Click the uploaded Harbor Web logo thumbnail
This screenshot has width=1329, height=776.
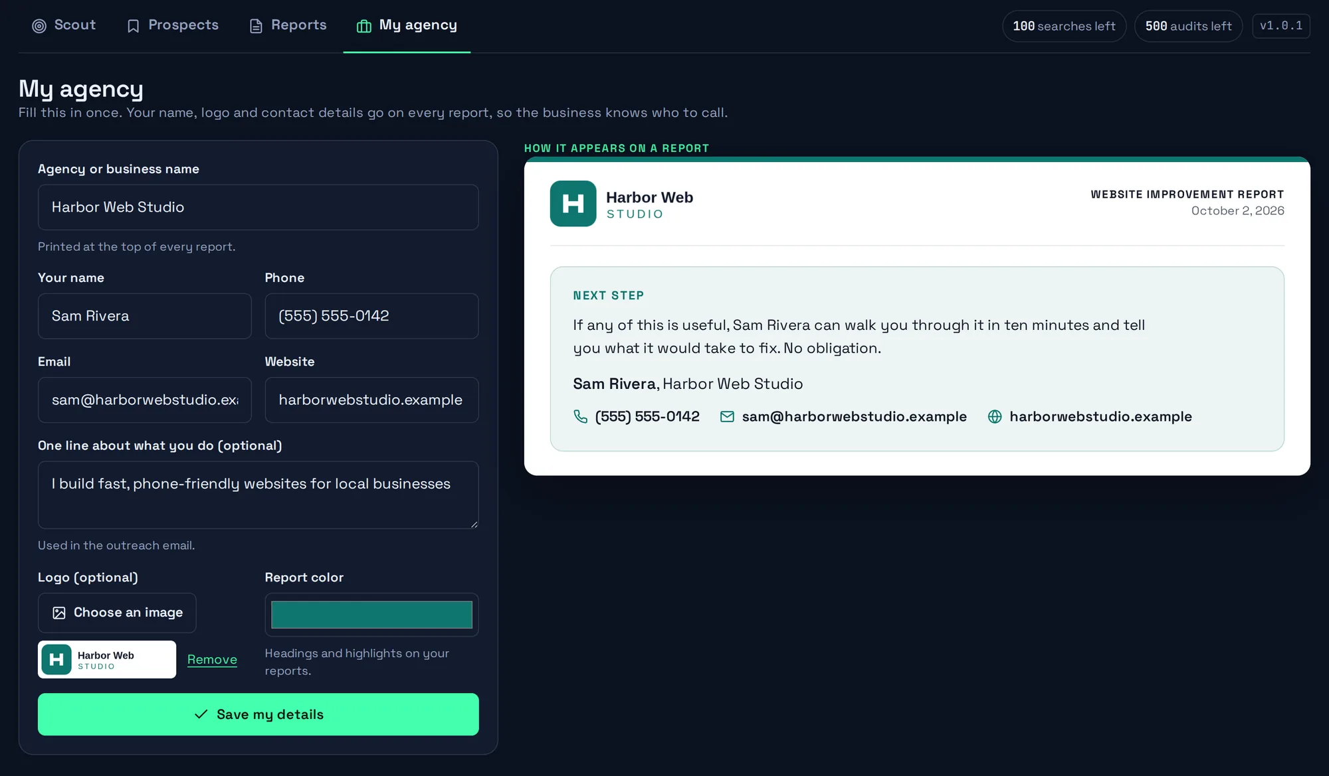[107, 659]
